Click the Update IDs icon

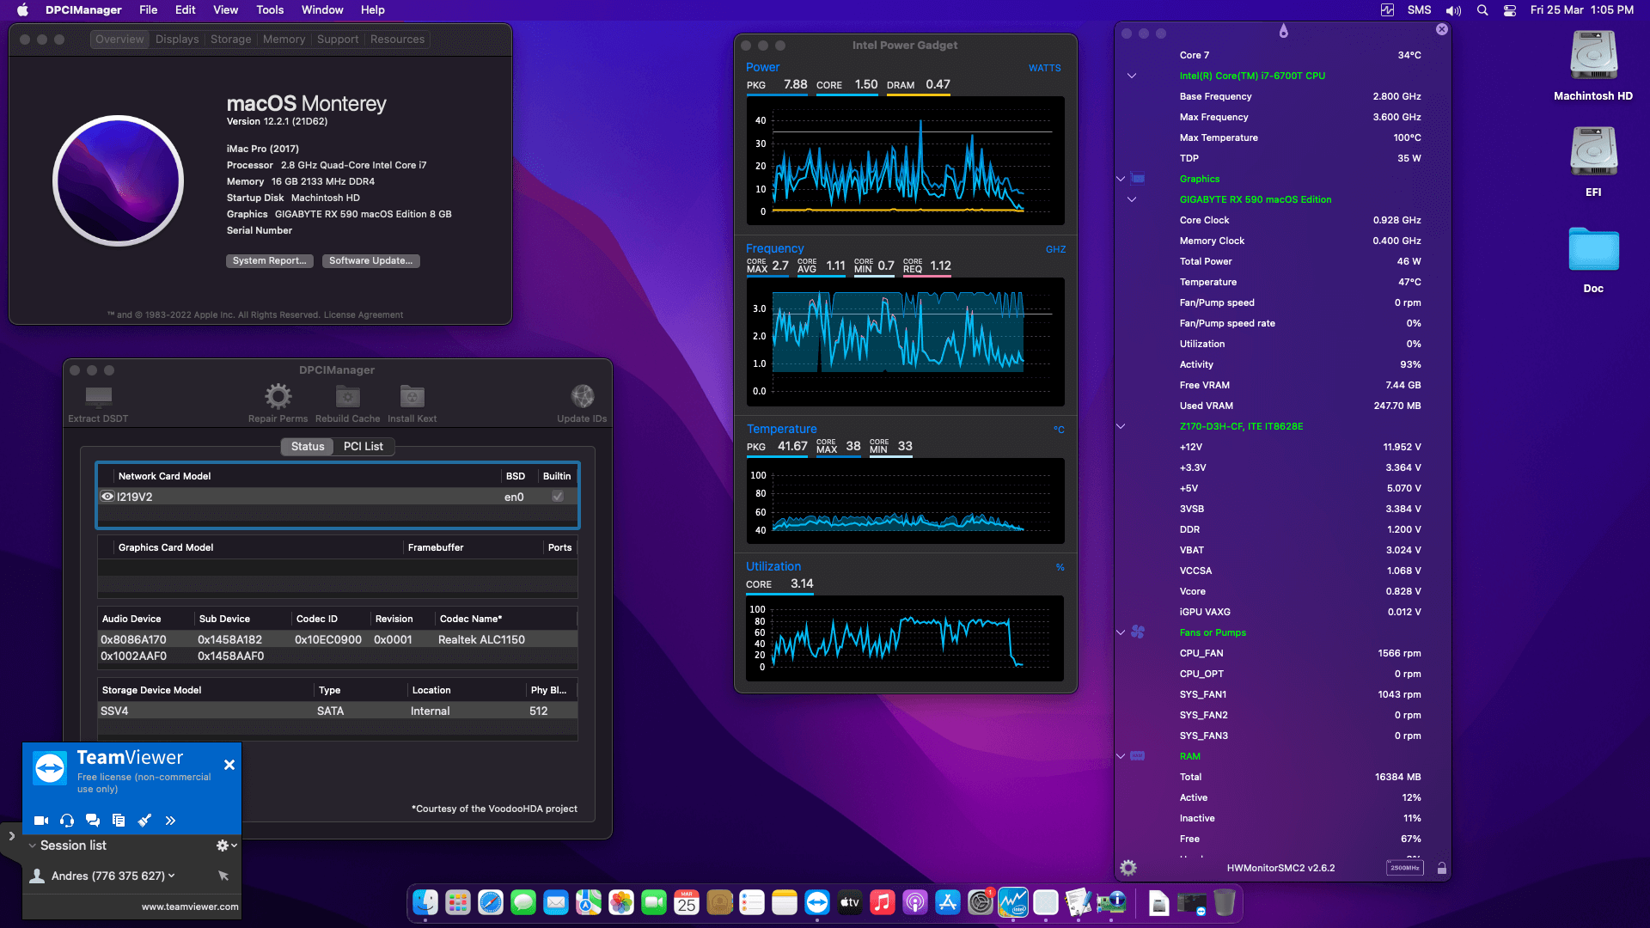point(583,397)
